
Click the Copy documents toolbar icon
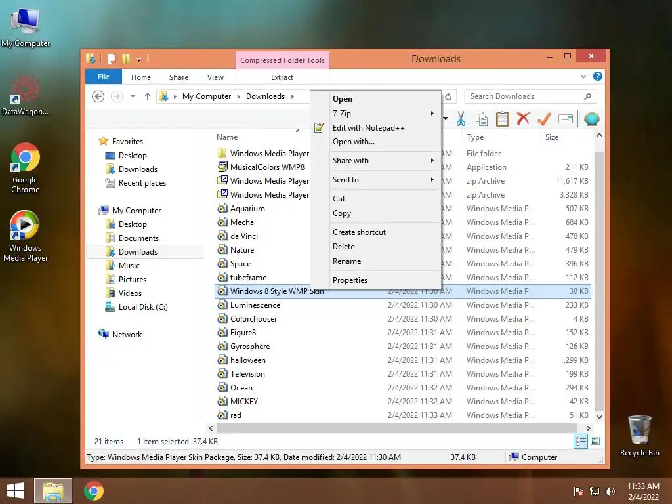click(481, 119)
